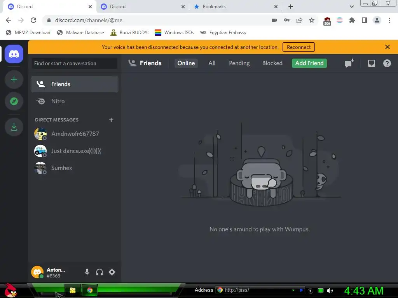Mute microphone in user panel
The height and width of the screenshot is (298, 398).
(x=87, y=272)
